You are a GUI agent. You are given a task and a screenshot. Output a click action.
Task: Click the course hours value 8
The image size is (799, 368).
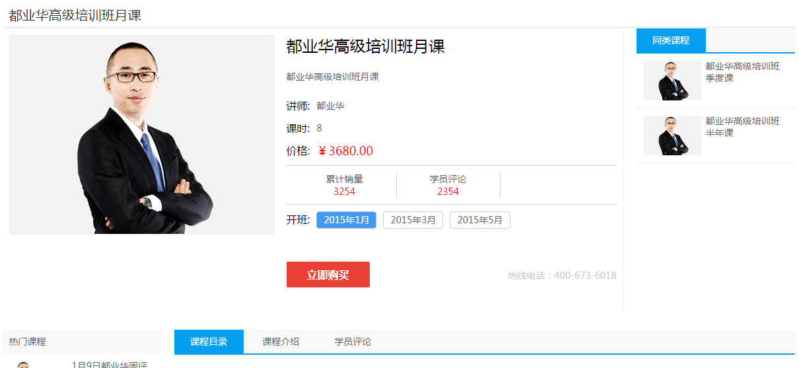pyautogui.click(x=320, y=128)
